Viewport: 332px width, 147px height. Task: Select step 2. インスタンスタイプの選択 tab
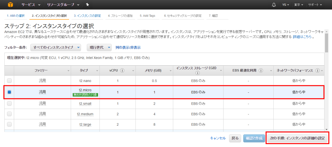click(49, 16)
